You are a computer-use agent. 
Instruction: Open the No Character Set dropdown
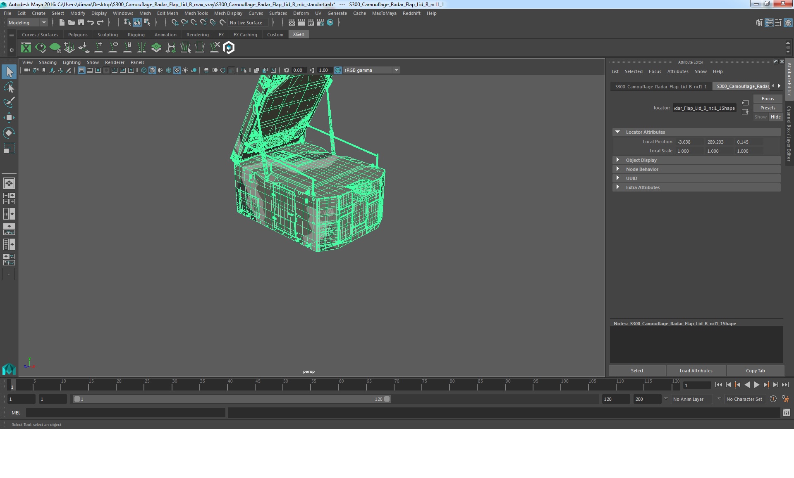pyautogui.click(x=746, y=399)
